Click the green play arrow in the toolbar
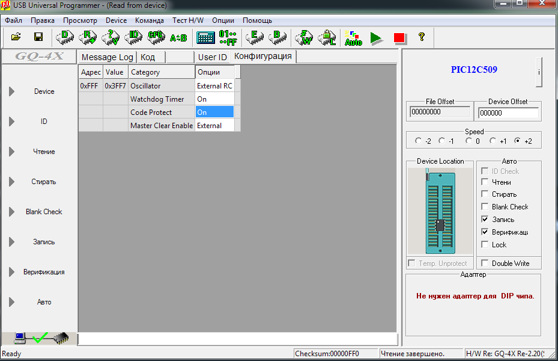 click(x=376, y=38)
